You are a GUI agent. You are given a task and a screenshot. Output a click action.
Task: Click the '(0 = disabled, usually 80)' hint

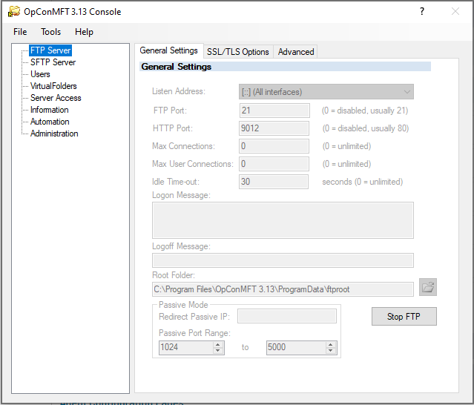tap(366, 128)
